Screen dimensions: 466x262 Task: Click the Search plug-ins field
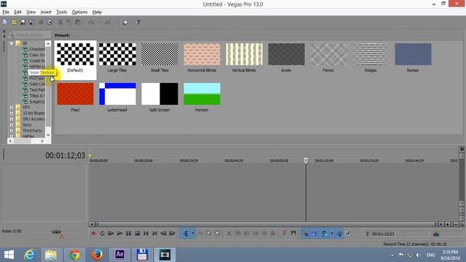click(30, 35)
